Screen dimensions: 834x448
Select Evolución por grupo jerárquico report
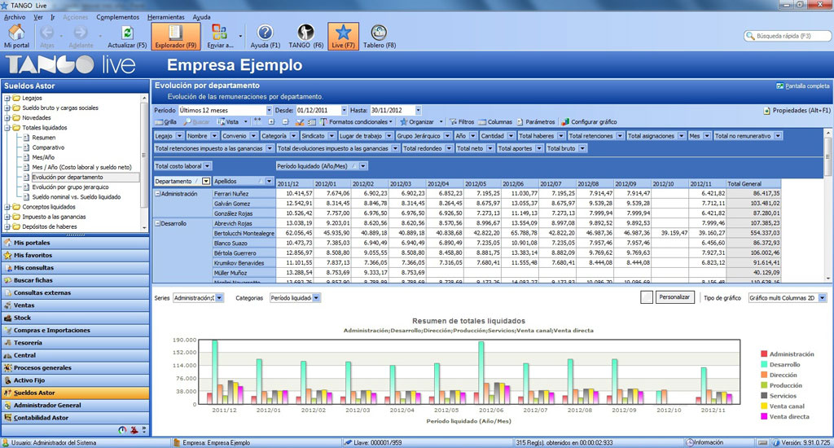coord(70,187)
